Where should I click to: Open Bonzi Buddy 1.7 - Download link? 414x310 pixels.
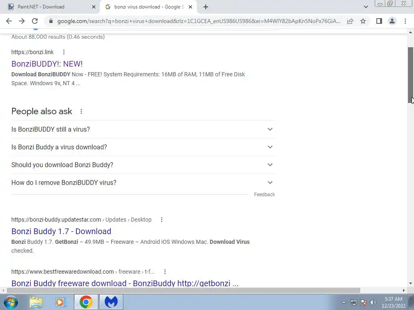click(x=61, y=231)
